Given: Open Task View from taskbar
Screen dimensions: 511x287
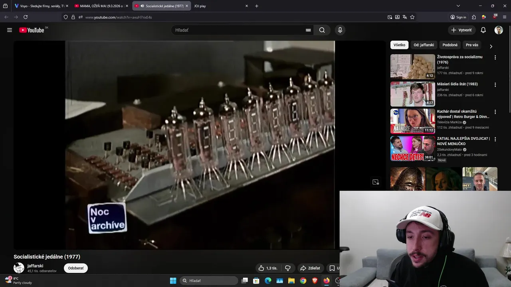Looking at the screenshot, I should (x=245, y=281).
